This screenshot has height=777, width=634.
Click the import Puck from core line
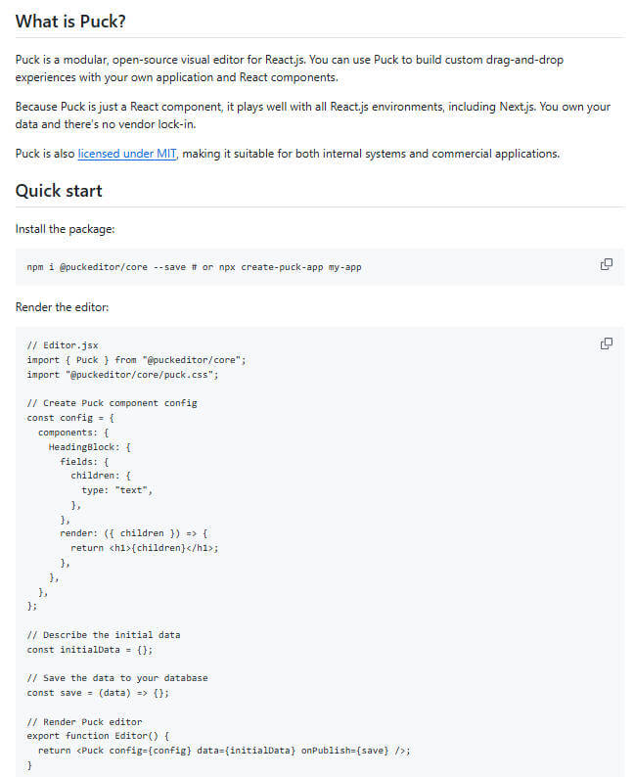[136, 360]
